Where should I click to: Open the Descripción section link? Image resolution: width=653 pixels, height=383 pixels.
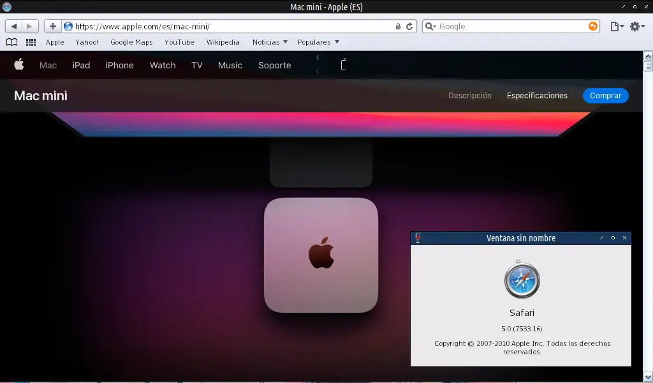pyautogui.click(x=470, y=96)
